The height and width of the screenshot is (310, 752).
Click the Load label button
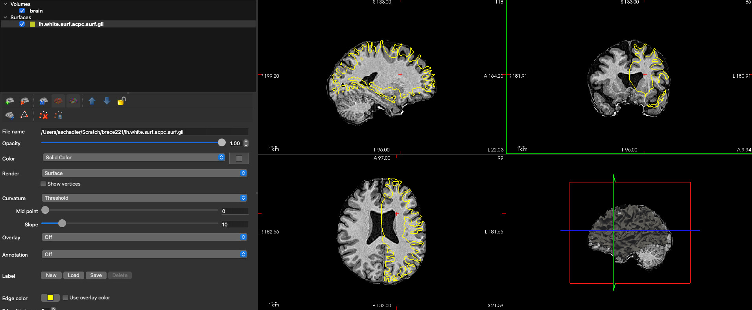tap(73, 275)
